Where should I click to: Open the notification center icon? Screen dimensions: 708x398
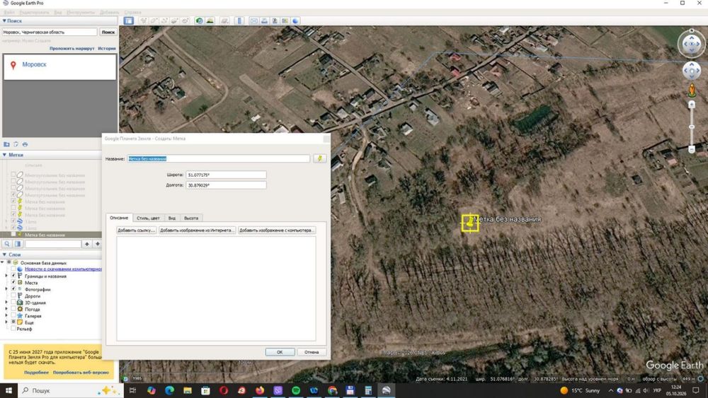click(696, 390)
